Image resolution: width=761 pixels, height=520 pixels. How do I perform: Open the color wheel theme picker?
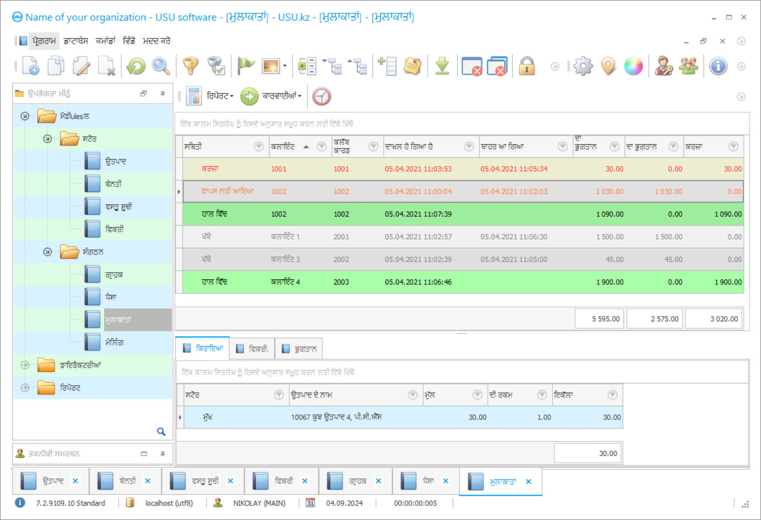[x=633, y=66]
